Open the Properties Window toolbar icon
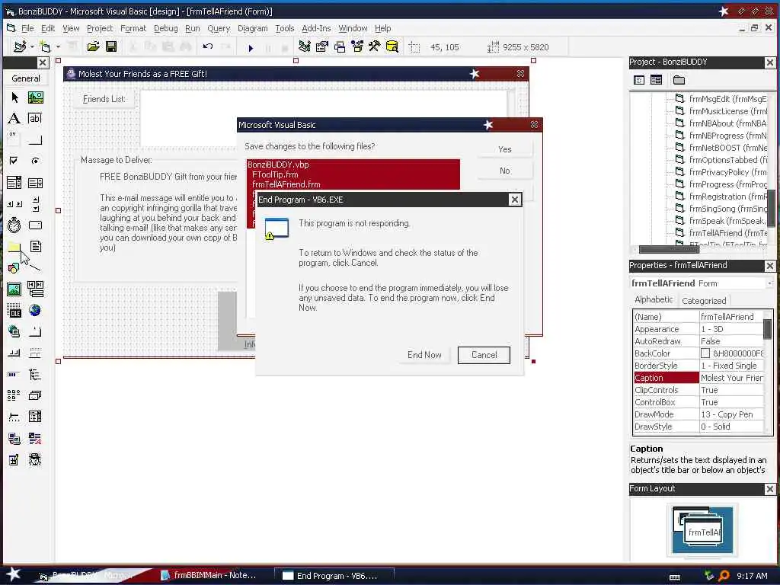The image size is (780, 585). (x=322, y=46)
